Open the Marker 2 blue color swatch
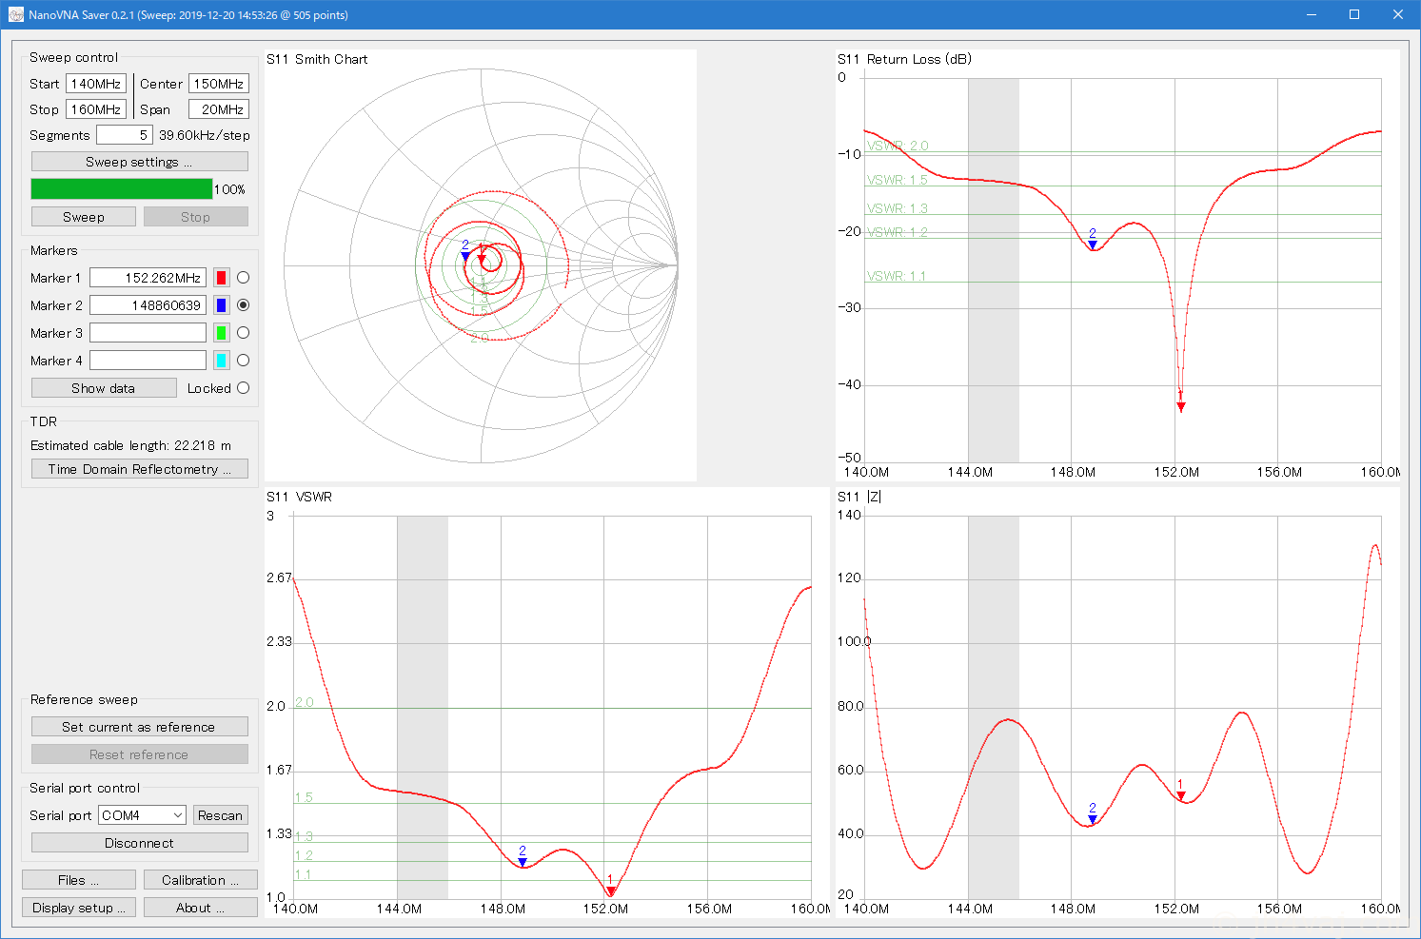 (x=222, y=305)
